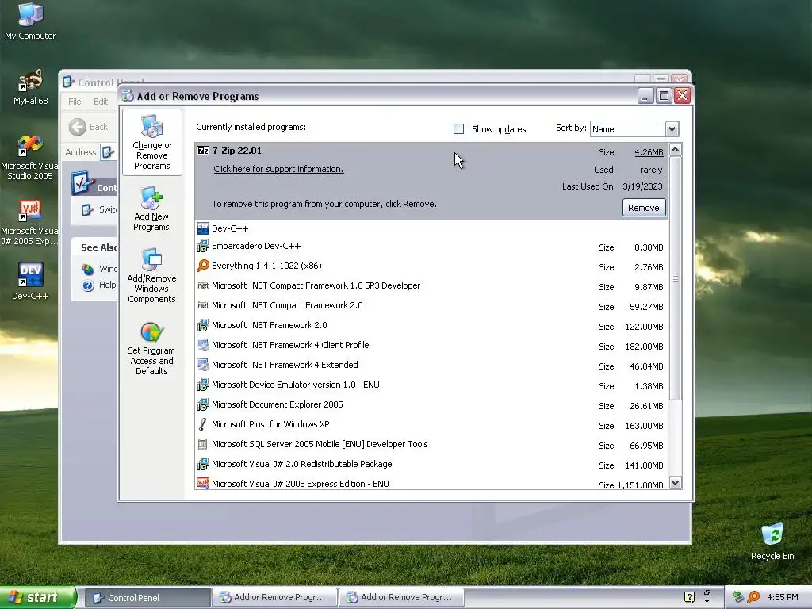Switch to Control Panel taskbar button
The width and height of the screenshot is (812, 609).
point(147,598)
